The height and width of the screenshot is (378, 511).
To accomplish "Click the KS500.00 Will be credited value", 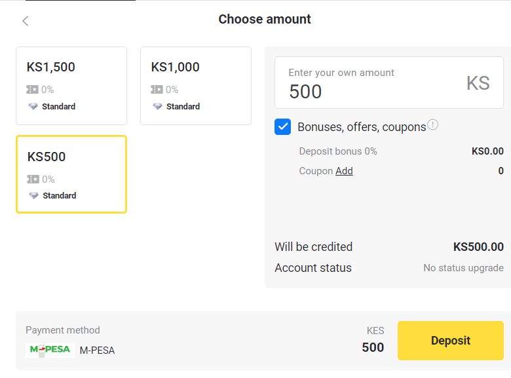I will pos(478,247).
